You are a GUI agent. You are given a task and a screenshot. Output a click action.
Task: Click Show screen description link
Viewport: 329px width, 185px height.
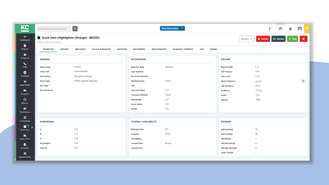tap(50, 42)
